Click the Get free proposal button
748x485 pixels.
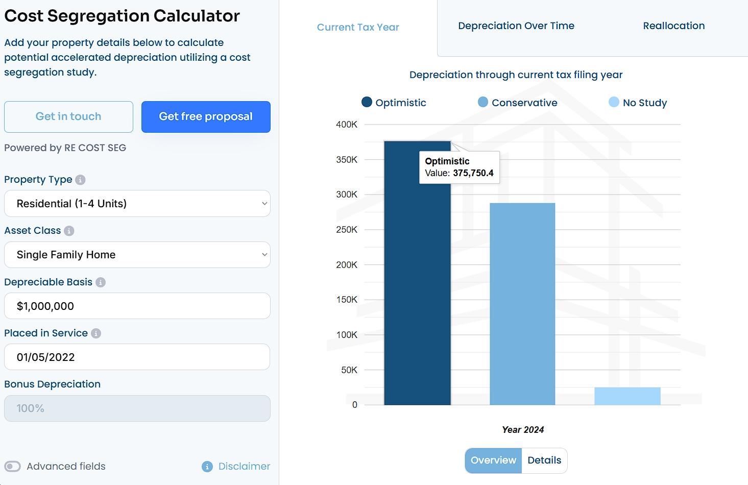[206, 117]
